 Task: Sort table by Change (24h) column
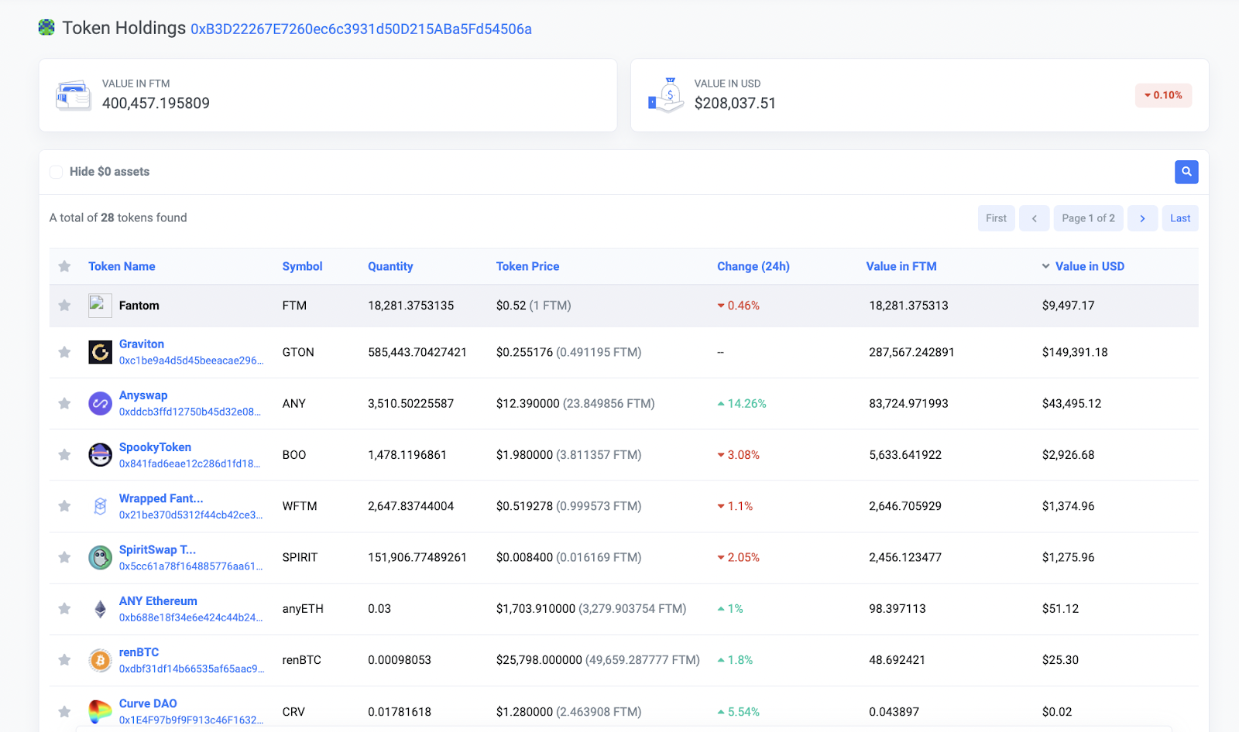tap(753, 266)
